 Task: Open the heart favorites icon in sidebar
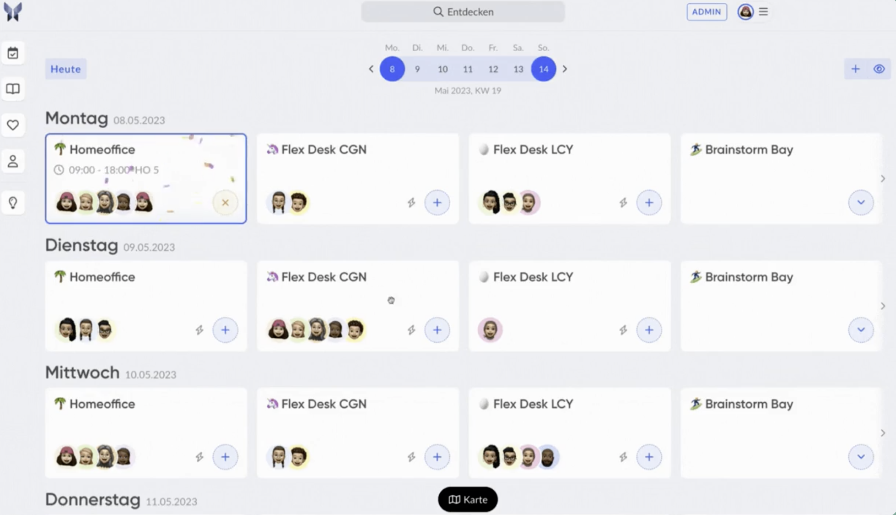pyautogui.click(x=13, y=125)
